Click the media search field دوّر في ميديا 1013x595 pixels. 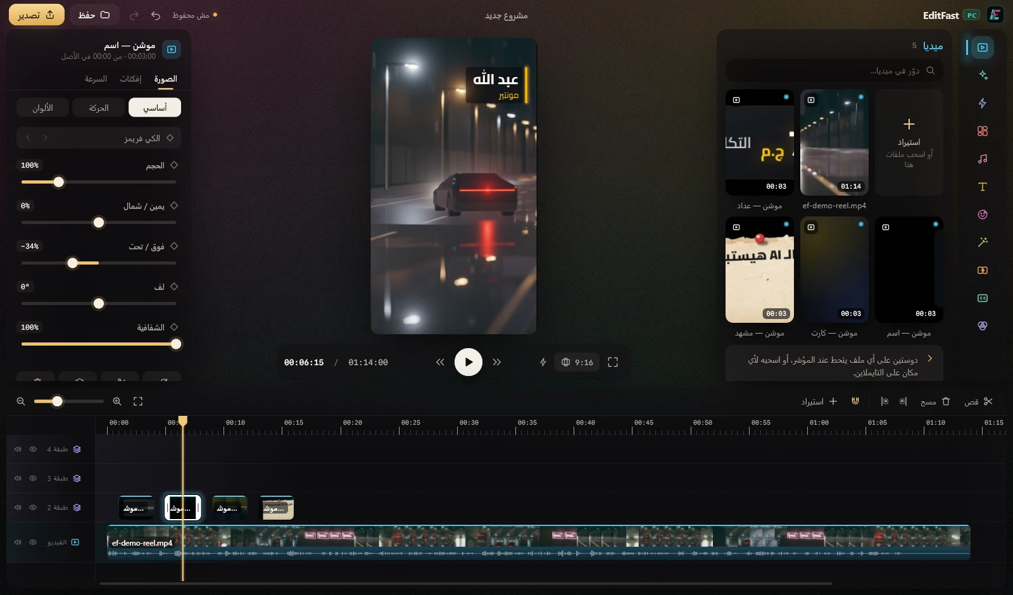tap(834, 70)
